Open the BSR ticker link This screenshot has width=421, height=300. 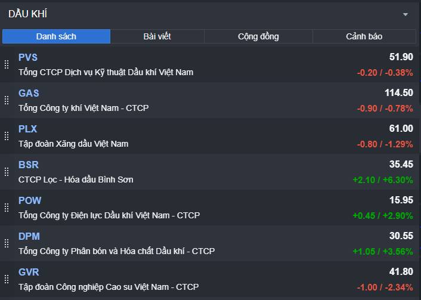coord(28,165)
